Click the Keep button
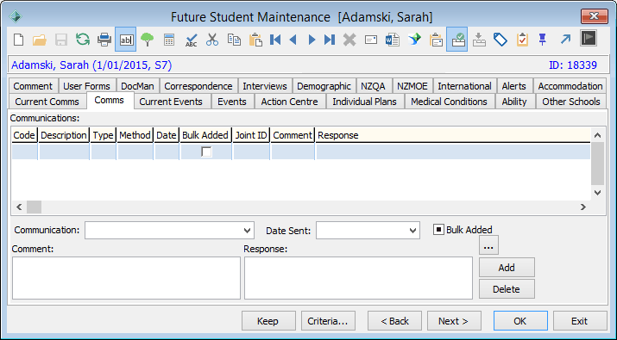 point(268,321)
